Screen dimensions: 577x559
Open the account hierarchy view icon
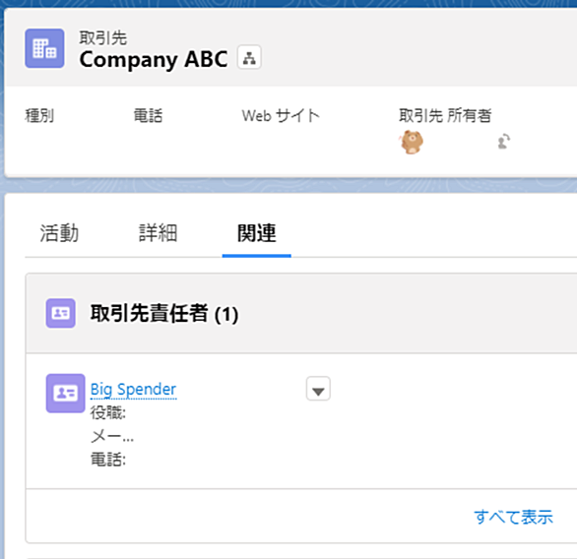pyautogui.click(x=249, y=57)
